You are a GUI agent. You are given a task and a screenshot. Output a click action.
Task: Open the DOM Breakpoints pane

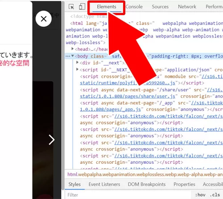147,184
